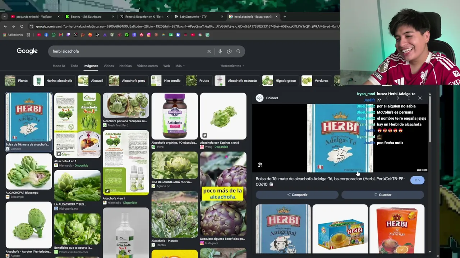Viewport: 460px width, 258px height.
Task: Click 'Ir' to visit the image source
Action: pos(417,180)
